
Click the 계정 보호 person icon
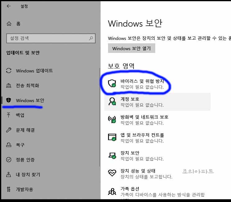click(x=112, y=101)
